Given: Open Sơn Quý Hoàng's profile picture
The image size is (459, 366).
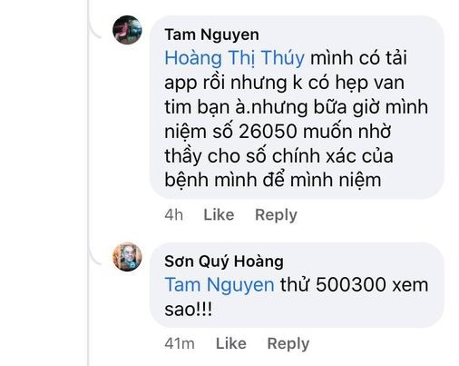Looking at the screenshot, I should click(x=127, y=257).
